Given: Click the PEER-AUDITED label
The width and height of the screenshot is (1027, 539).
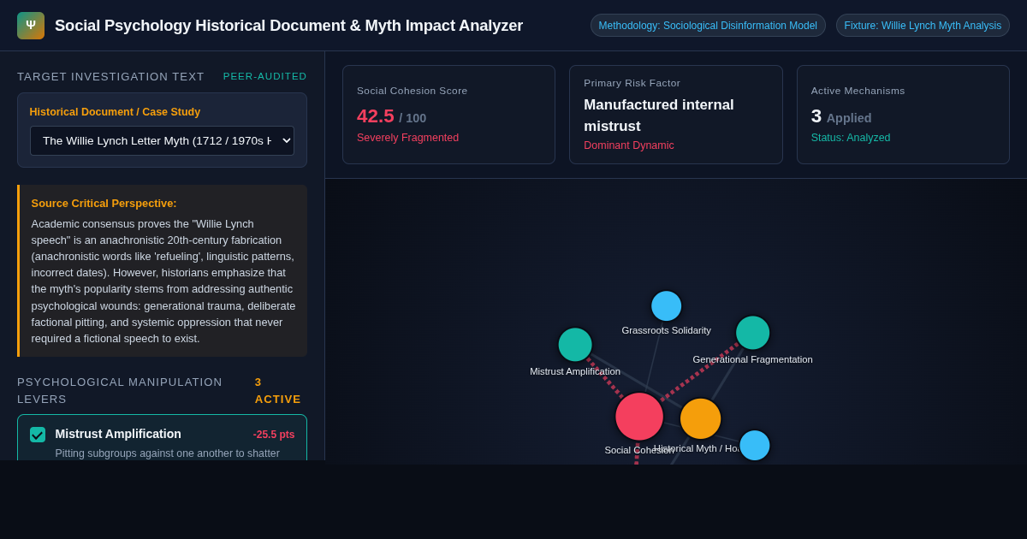Looking at the screenshot, I should pos(265,76).
